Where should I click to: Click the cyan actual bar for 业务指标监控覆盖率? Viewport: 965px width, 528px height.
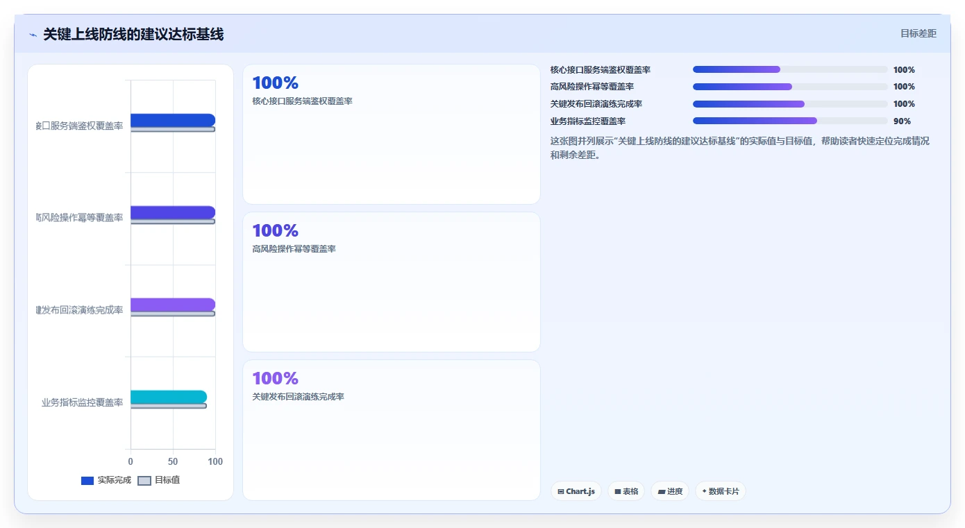pyautogui.click(x=169, y=397)
